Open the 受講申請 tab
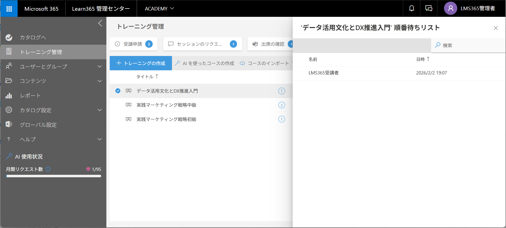This screenshot has height=228, width=506. (134, 44)
